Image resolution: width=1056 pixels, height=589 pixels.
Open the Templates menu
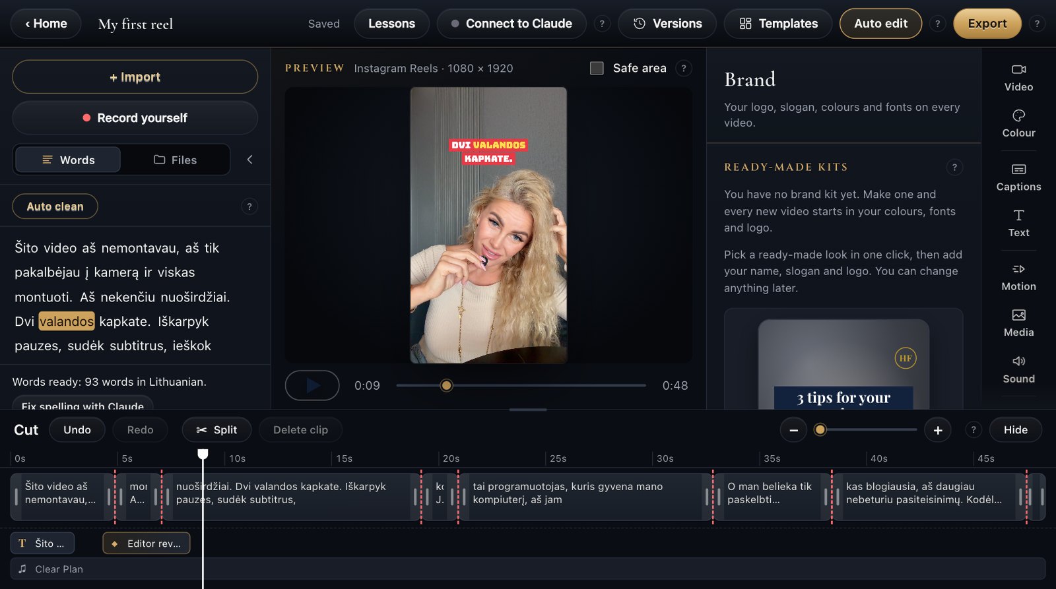coord(778,24)
